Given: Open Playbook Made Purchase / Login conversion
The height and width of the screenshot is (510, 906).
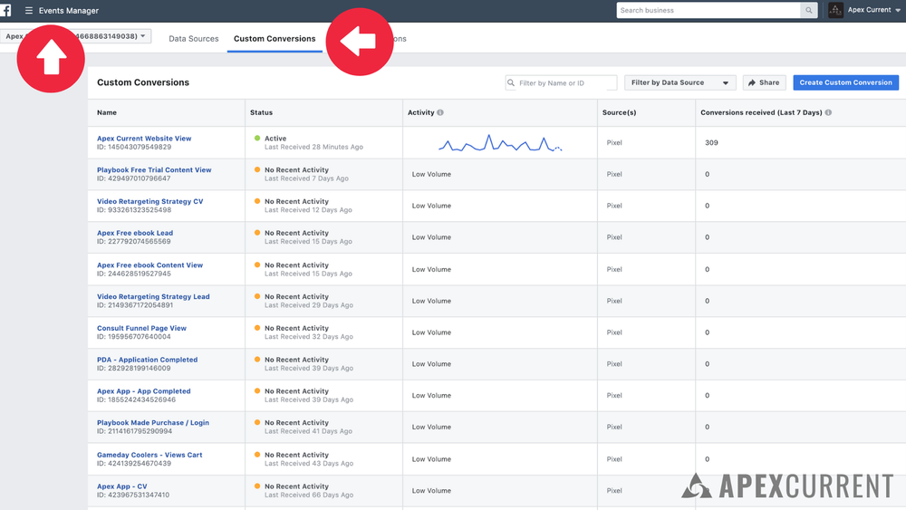Looking at the screenshot, I should tap(152, 423).
